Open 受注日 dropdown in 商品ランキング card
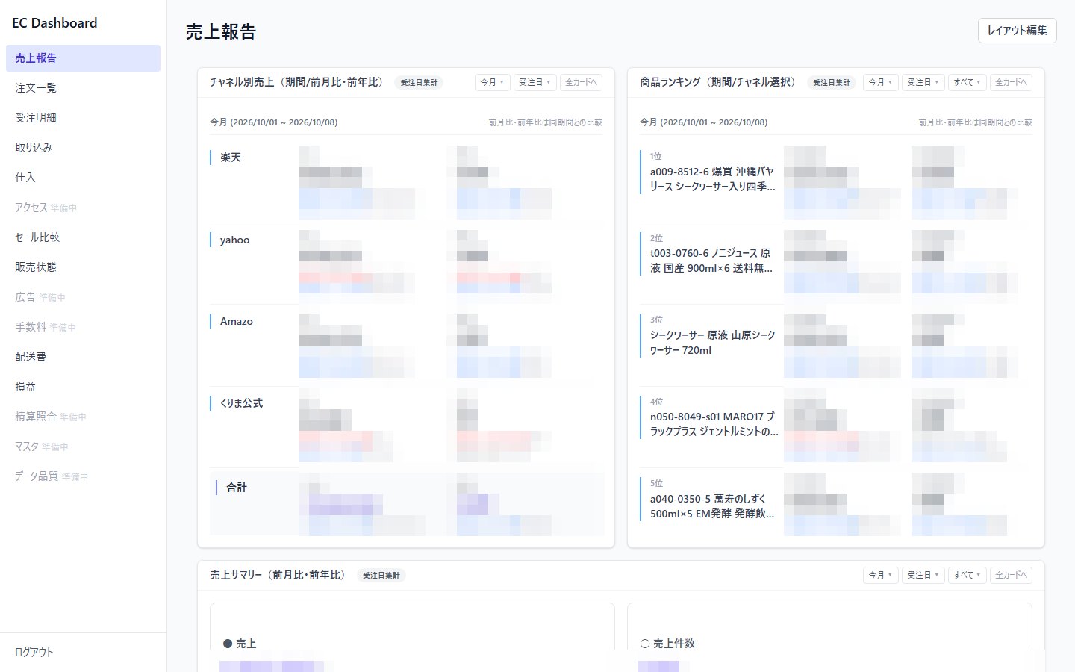Viewport: 1075px width, 672px height. (923, 82)
